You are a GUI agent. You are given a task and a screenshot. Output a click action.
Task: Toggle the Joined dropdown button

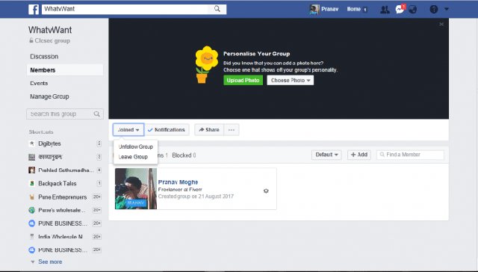pyautogui.click(x=128, y=129)
